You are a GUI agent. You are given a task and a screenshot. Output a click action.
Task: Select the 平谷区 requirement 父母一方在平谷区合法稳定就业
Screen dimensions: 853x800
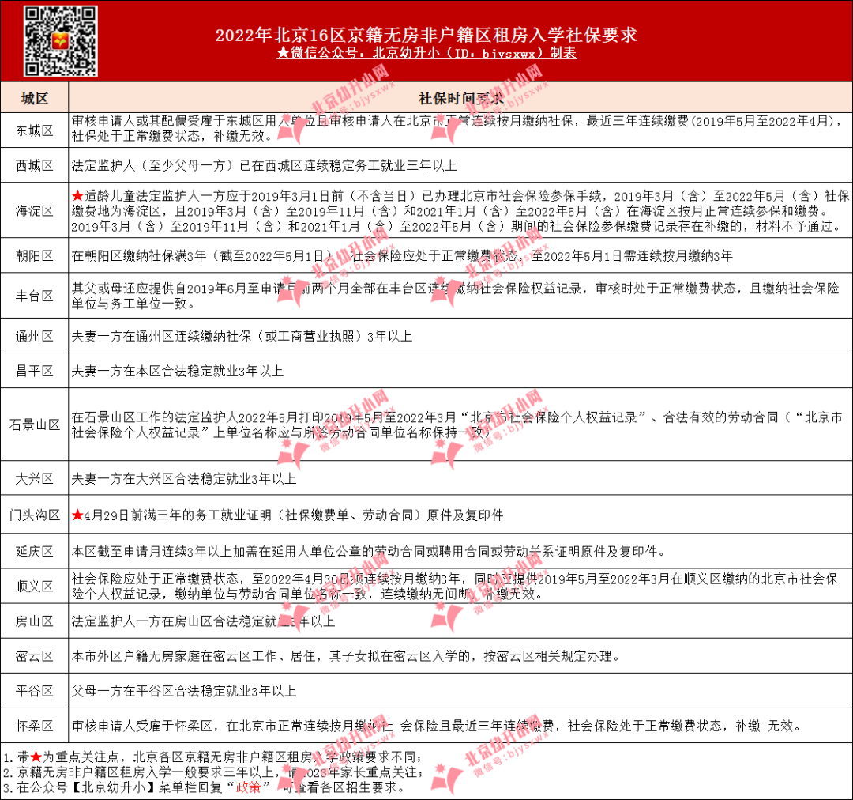184,691
